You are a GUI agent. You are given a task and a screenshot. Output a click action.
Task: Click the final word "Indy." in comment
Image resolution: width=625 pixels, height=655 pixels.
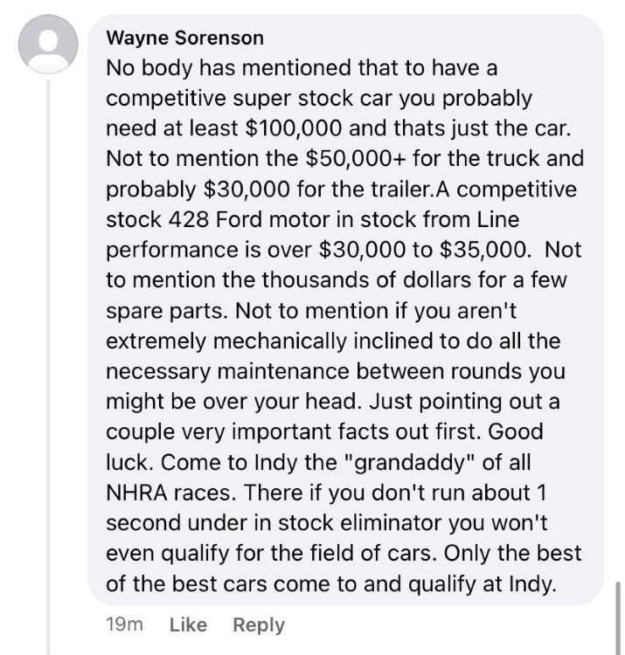(x=533, y=584)
